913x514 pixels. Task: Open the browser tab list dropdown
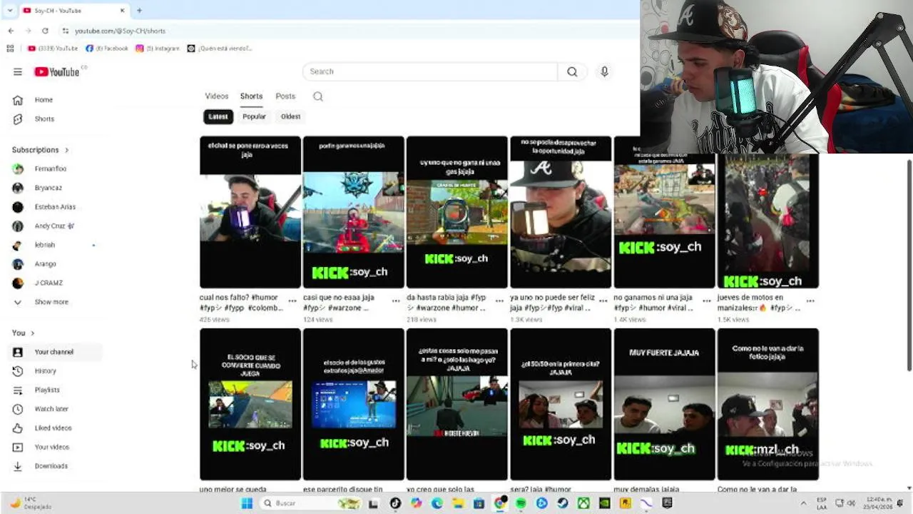tap(10, 11)
